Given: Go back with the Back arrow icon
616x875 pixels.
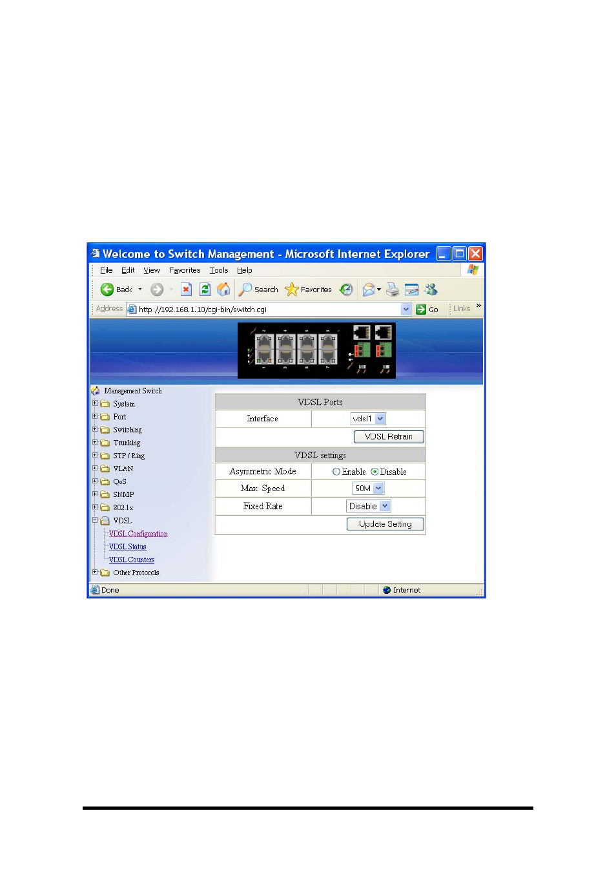Looking at the screenshot, I should (x=107, y=290).
